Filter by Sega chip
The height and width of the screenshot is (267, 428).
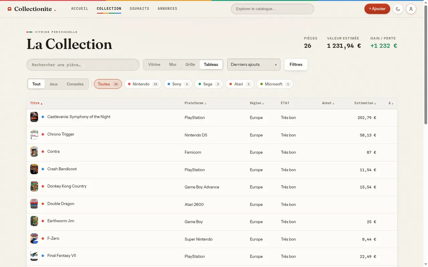pyautogui.click(x=209, y=84)
